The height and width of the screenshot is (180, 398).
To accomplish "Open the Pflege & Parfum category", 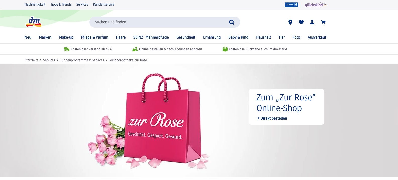I will point(94,37).
